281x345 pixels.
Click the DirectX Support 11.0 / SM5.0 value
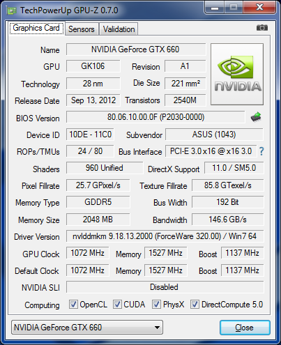click(234, 168)
